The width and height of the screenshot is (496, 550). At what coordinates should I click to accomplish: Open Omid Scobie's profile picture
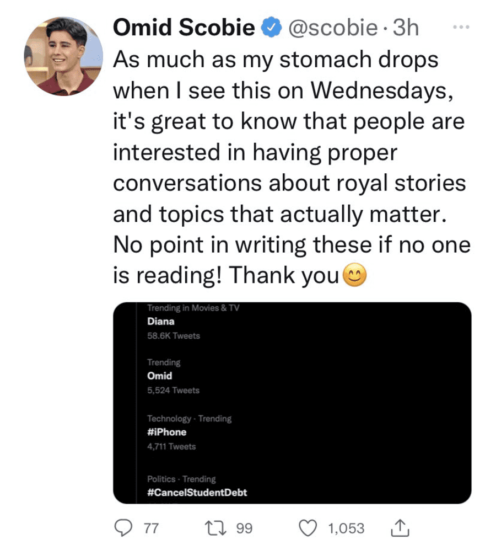pyautogui.click(x=63, y=55)
